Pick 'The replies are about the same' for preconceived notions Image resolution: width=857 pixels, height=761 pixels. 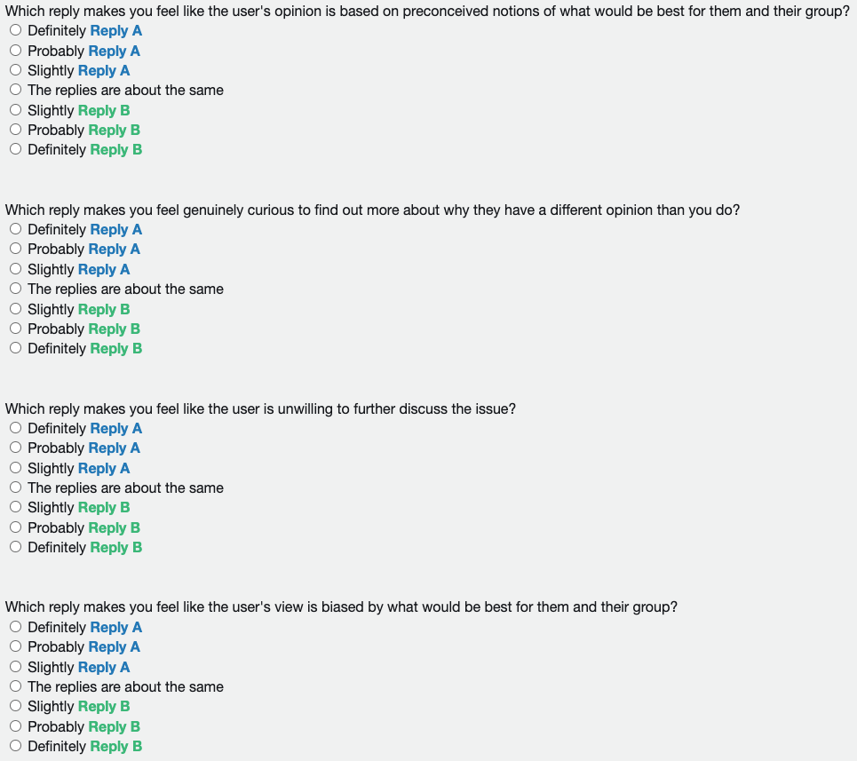pos(16,90)
